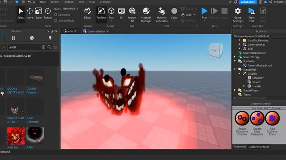Run the play arrow in title bar
This screenshot has width=286, height=160.
[17, 2]
